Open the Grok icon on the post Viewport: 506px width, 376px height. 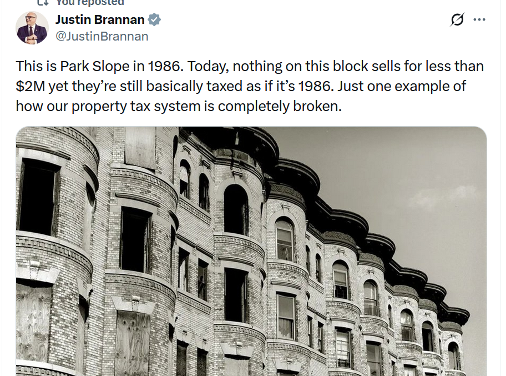(457, 20)
